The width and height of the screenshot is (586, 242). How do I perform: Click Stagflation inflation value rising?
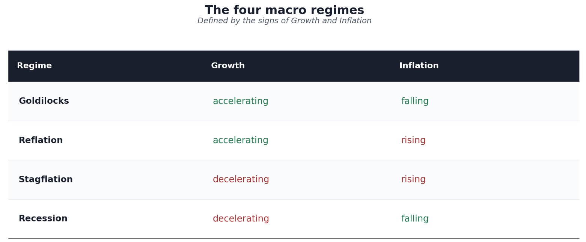[413, 180]
